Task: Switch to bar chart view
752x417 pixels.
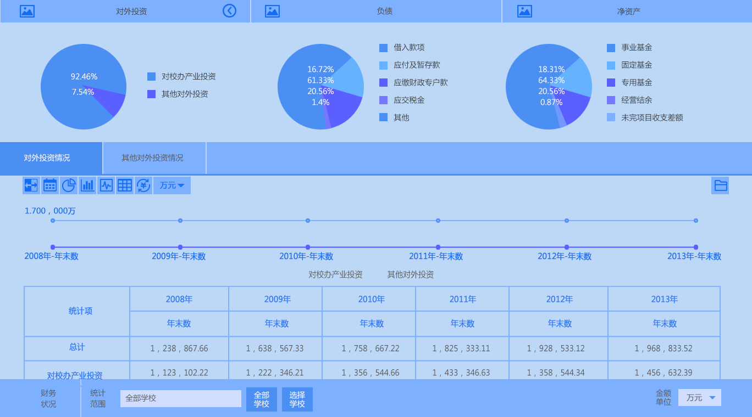Action: click(x=87, y=185)
